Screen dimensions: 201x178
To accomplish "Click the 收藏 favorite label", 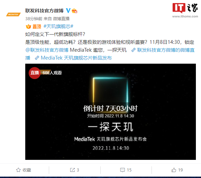I will click(27, 170).
